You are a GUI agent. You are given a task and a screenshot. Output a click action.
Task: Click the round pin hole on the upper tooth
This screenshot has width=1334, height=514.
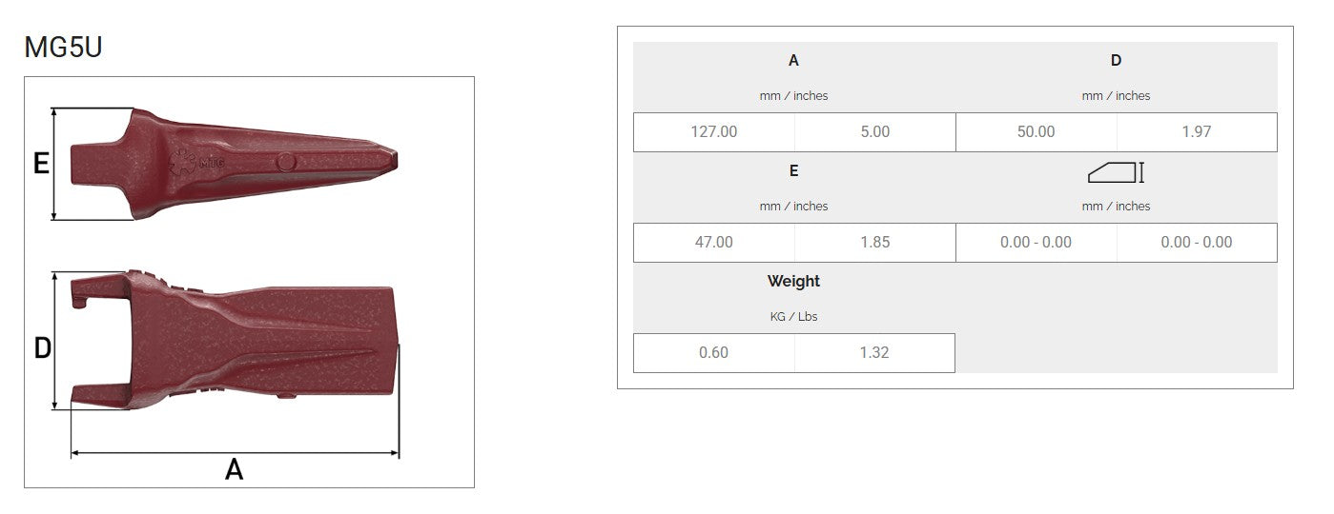(x=284, y=164)
